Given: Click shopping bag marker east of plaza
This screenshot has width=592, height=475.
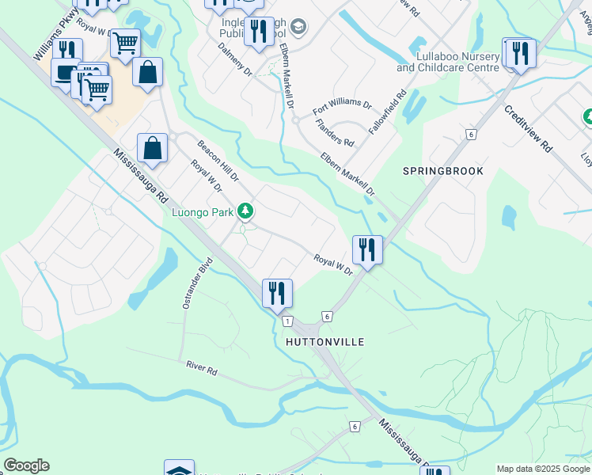Looking at the screenshot, I should (148, 74).
